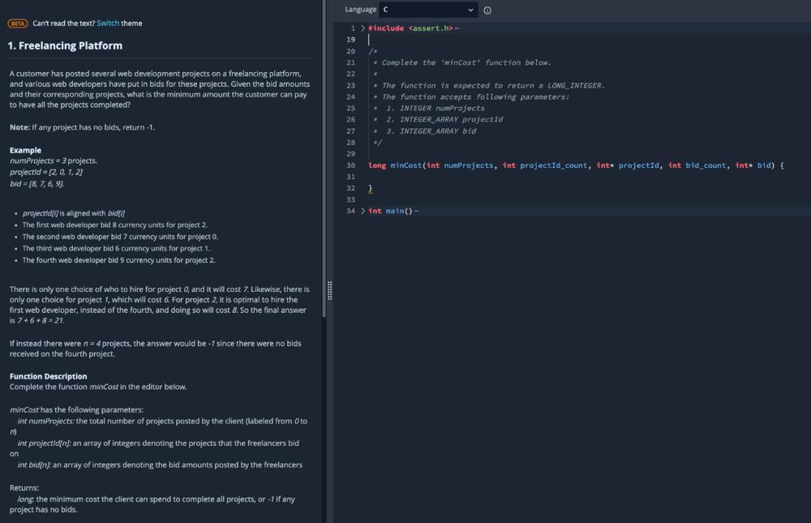Click the ellipsis after #include <assert.h>
This screenshot has height=523, width=811.
tap(457, 28)
